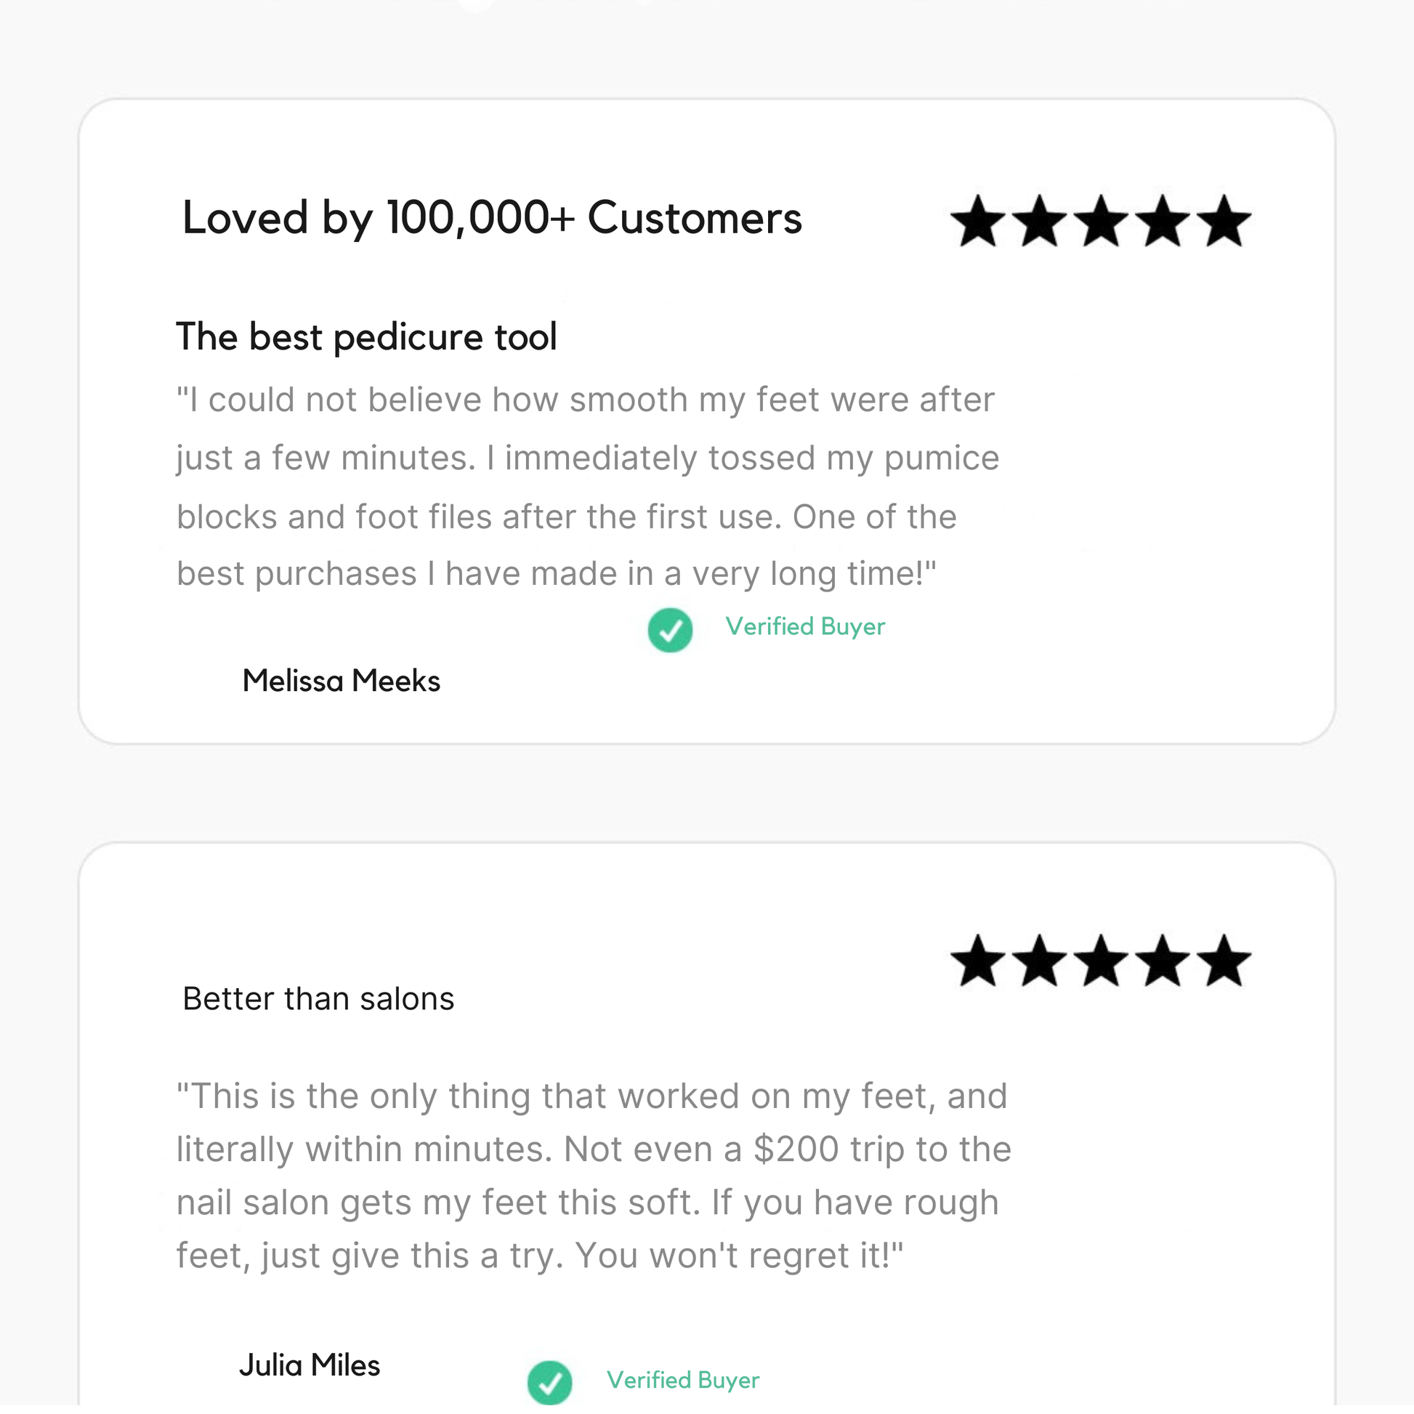Click the reviewer name Melissa Meeks

341,682
